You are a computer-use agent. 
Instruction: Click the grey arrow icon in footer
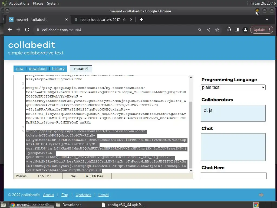click(x=261, y=195)
